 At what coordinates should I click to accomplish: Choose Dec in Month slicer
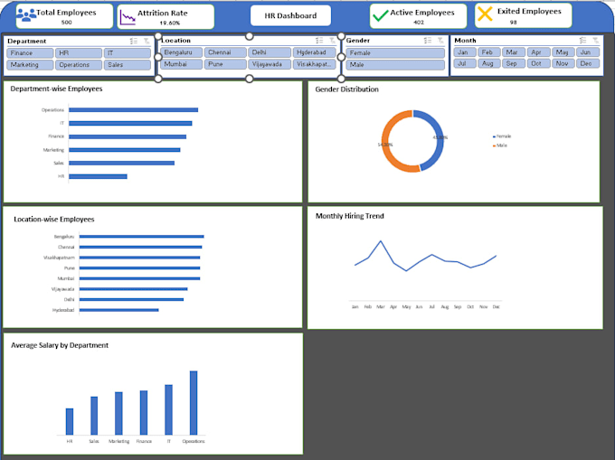click(x=588, y=63)
